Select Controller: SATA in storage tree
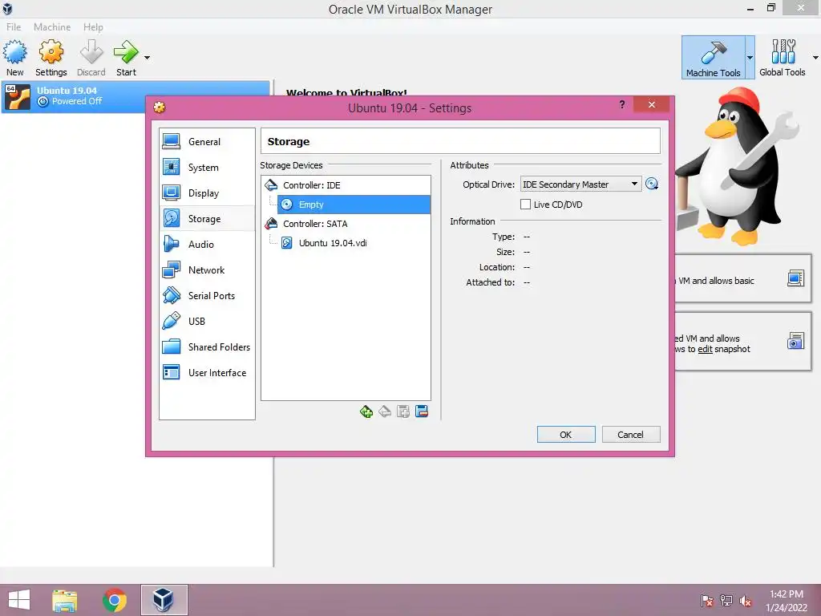 tap(346, 224)
